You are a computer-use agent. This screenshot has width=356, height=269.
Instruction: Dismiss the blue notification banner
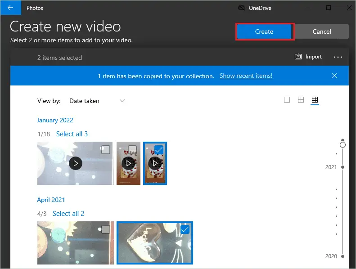pyautogui.click(x=334, y=76)
